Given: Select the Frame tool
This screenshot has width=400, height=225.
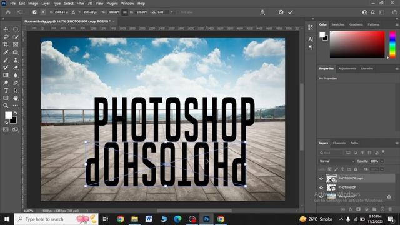Looking at the screenshot, I should click(x=16, y=44).
